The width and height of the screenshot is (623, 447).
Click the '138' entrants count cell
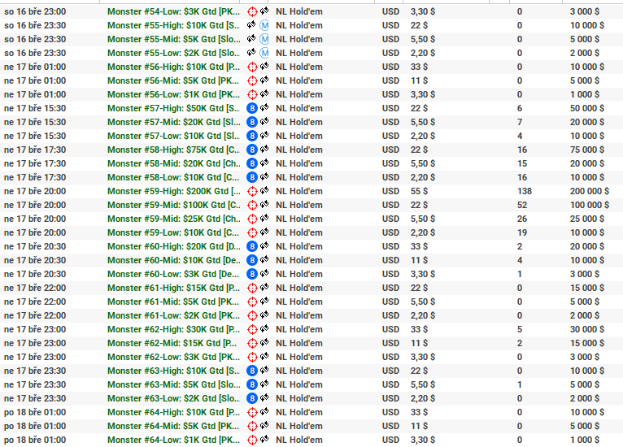[x=525, y=191]
